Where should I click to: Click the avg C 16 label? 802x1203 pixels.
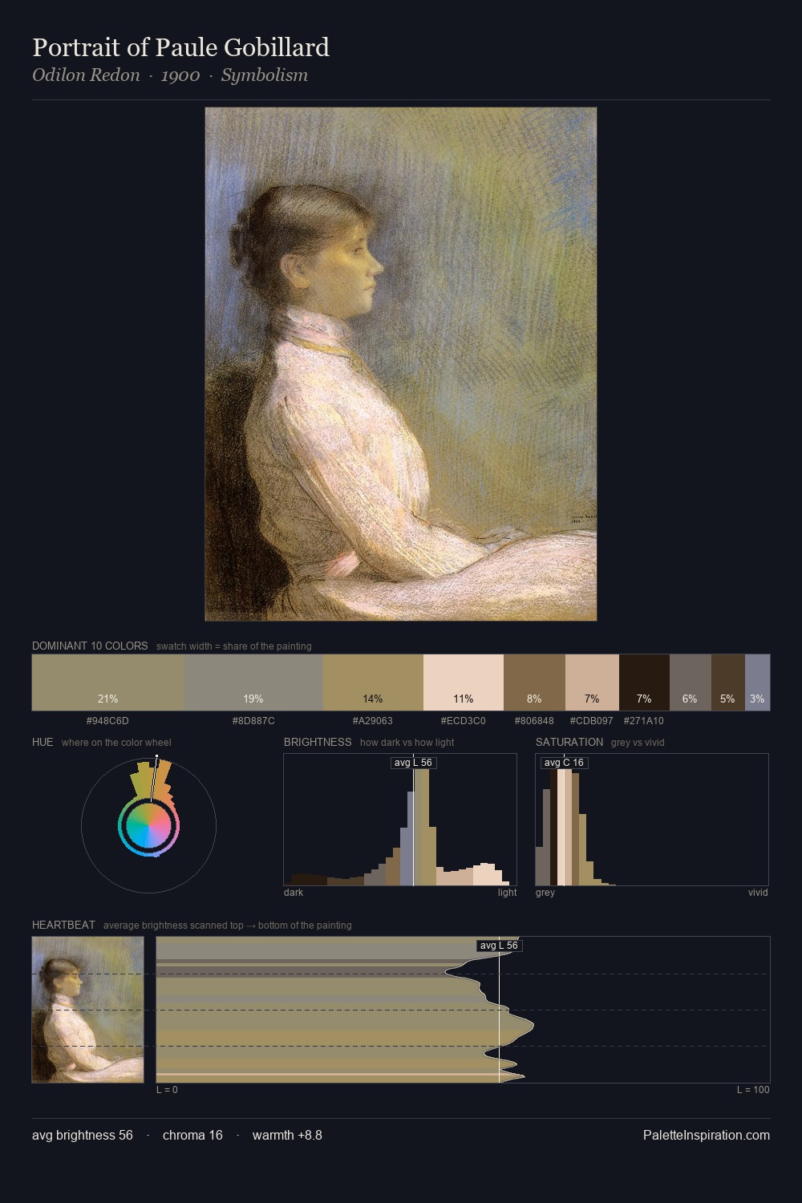click(564, 763)
